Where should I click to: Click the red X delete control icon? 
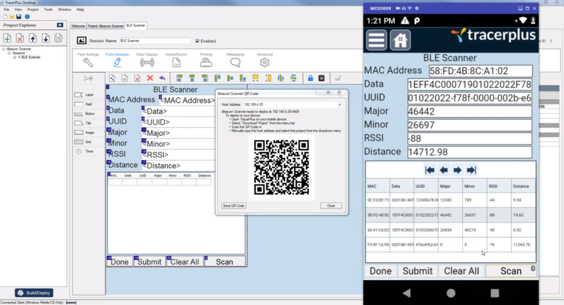coord(150,78)
